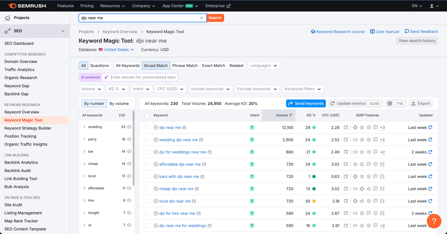Click the link SERP feature icon in 'wedding djs near me' row
Image resolution: width=447 pixels, height=234 pixels.
pyautogui.click(x=355, y=140)
